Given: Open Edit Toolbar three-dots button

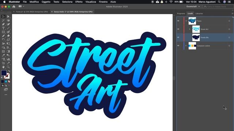Looking at the screenshot, I should pos(6,95).
